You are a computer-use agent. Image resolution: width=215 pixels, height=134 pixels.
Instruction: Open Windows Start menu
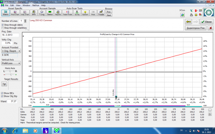pos(4,131)
